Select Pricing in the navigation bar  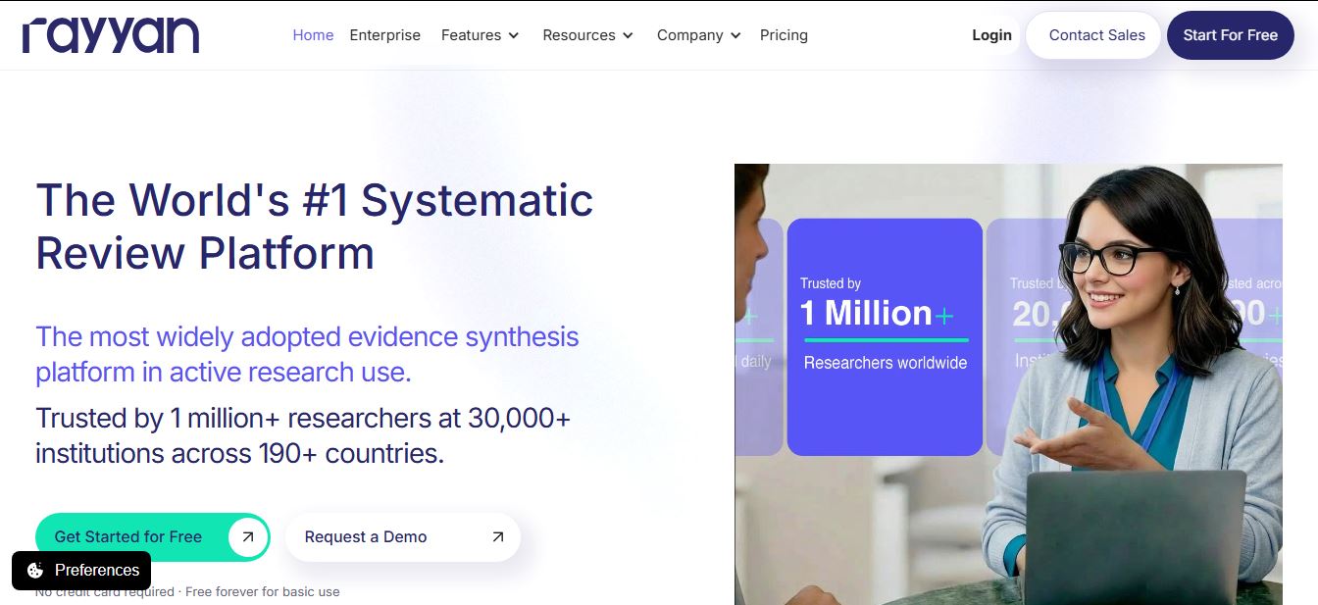tap(784, 35)
